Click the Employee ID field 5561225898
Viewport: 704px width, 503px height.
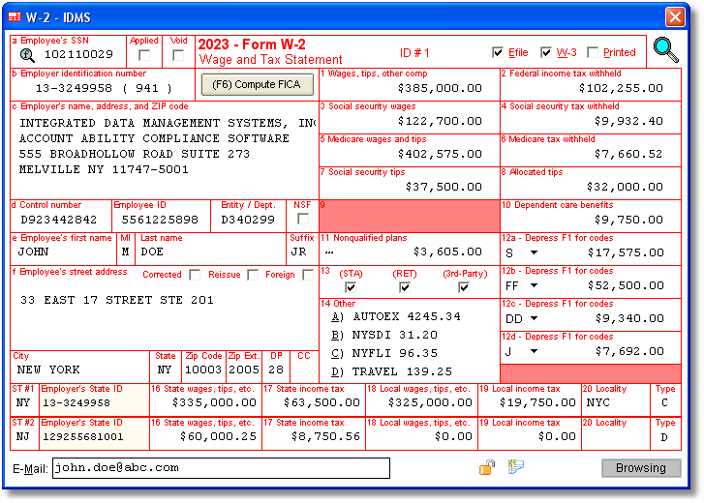tap(160, 220)
